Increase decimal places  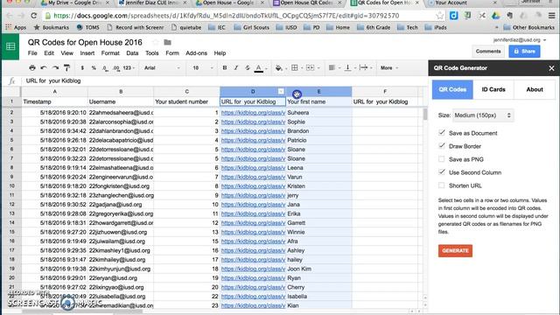(x=116, y=67)
